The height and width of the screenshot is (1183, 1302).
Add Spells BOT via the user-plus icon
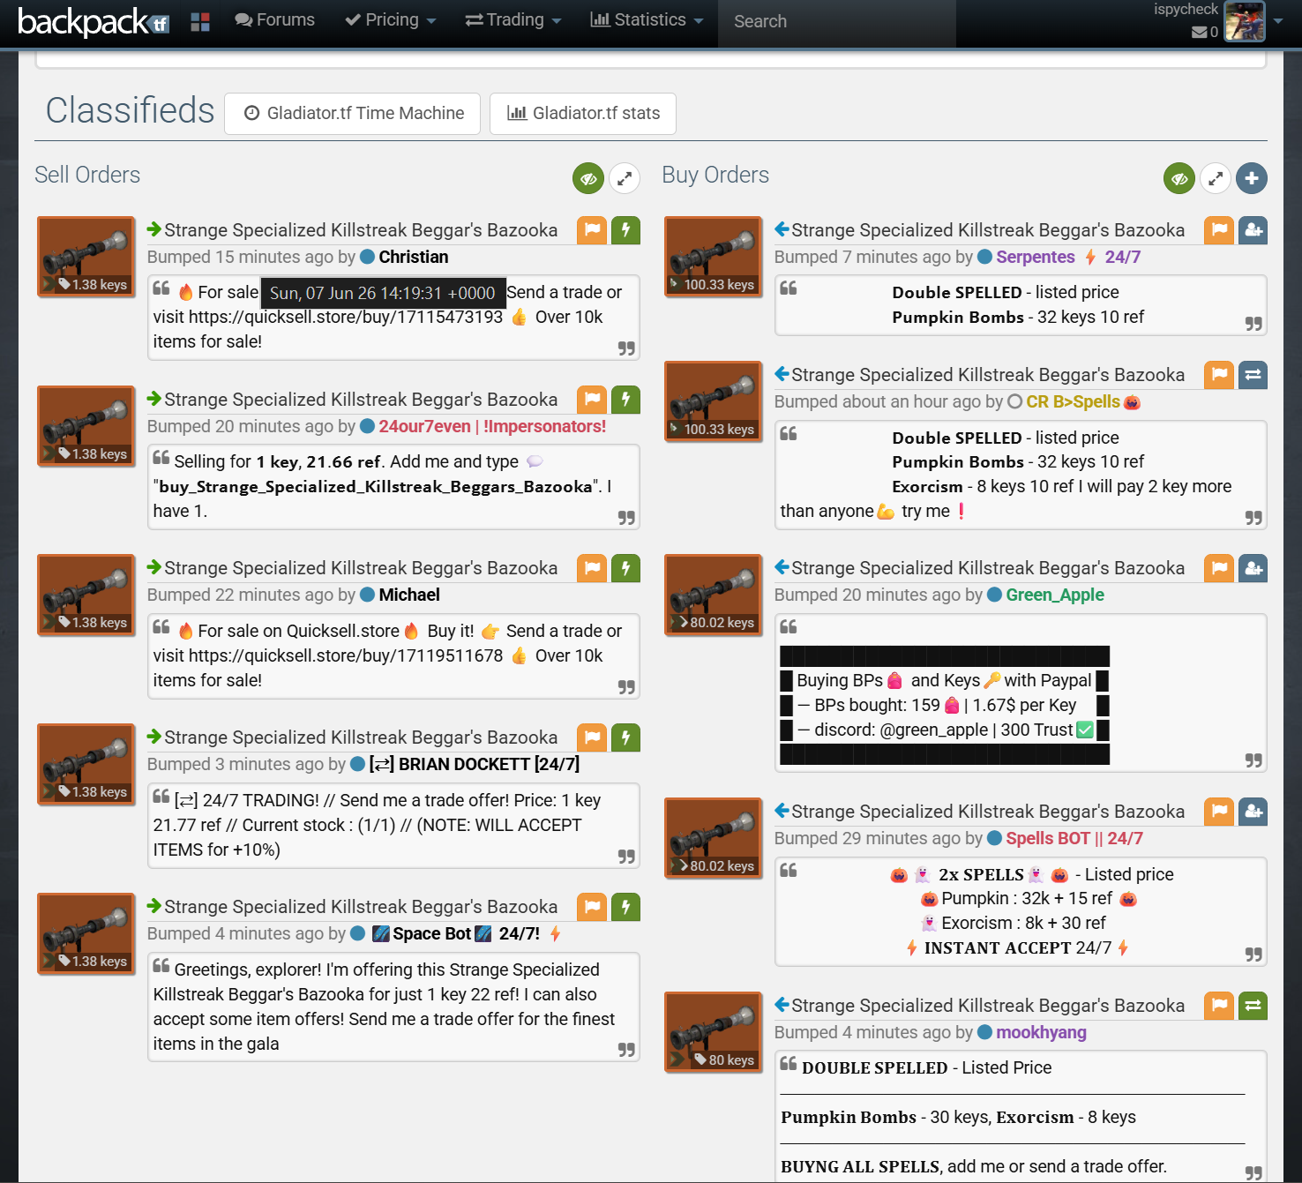1253,812
